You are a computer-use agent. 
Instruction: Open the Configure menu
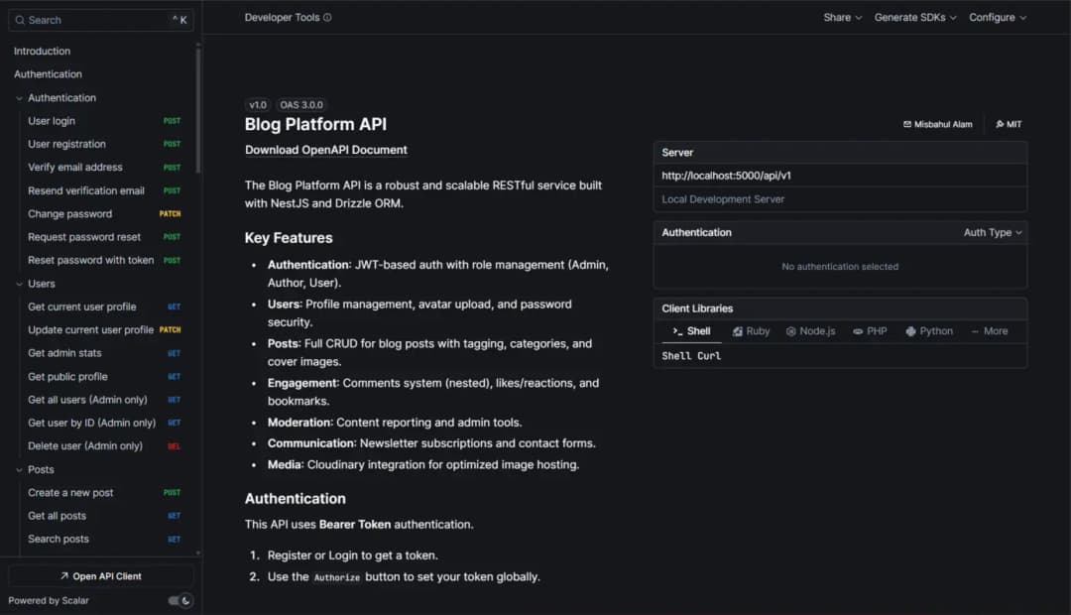998,17
